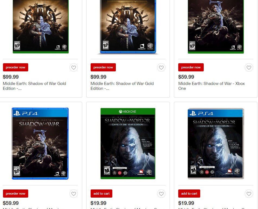Open first Shadow of War Gold Edition title link
258x209 pixels.
click(34, 86)
